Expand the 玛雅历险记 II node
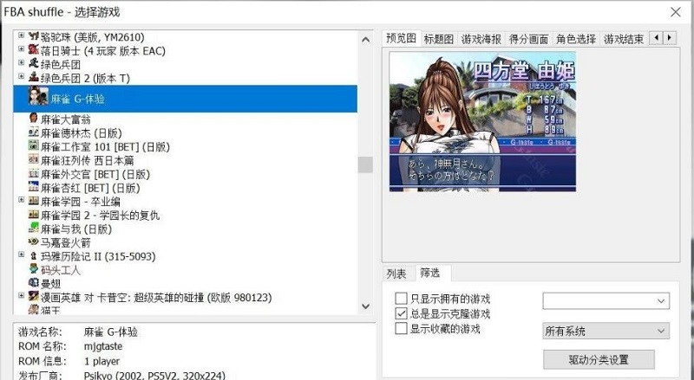 tap(21, 254)
